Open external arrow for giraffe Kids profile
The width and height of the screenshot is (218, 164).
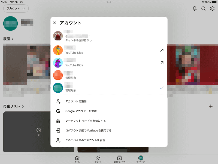(x=162, y=50)
